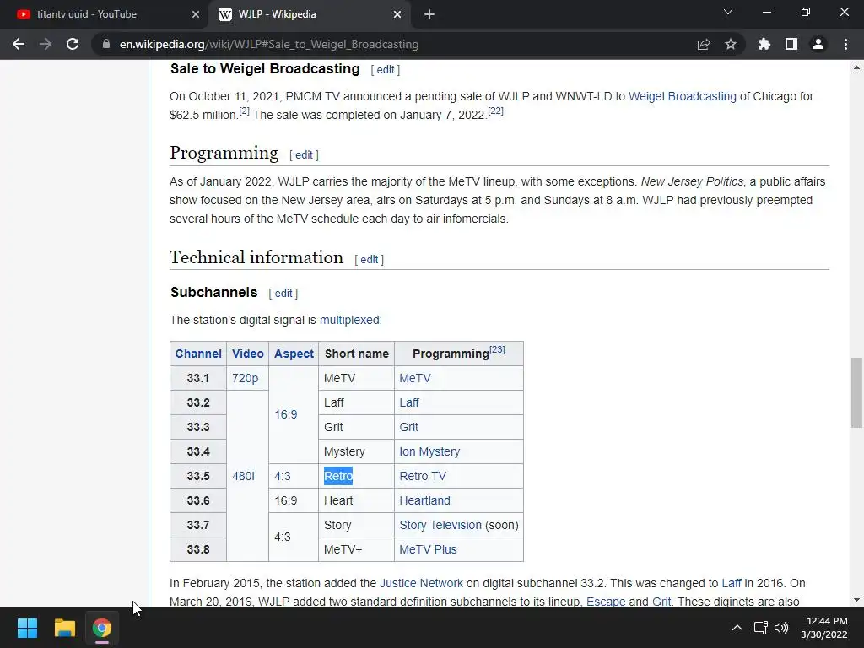
Task: Toggle the Chrome side panel
Action: 791,44
